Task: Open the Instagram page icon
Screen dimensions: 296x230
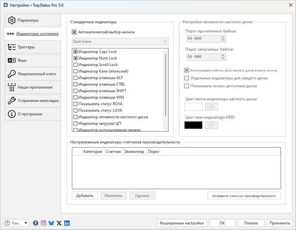Action: [x=44, y=223]
